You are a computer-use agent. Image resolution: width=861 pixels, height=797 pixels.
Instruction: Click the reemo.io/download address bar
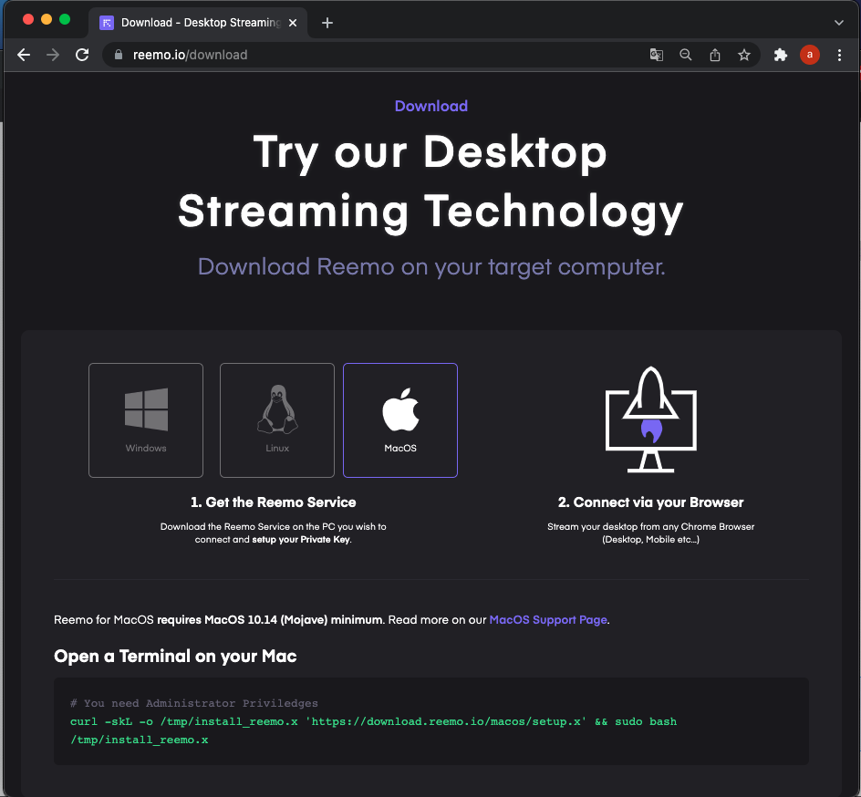point(365,55)
